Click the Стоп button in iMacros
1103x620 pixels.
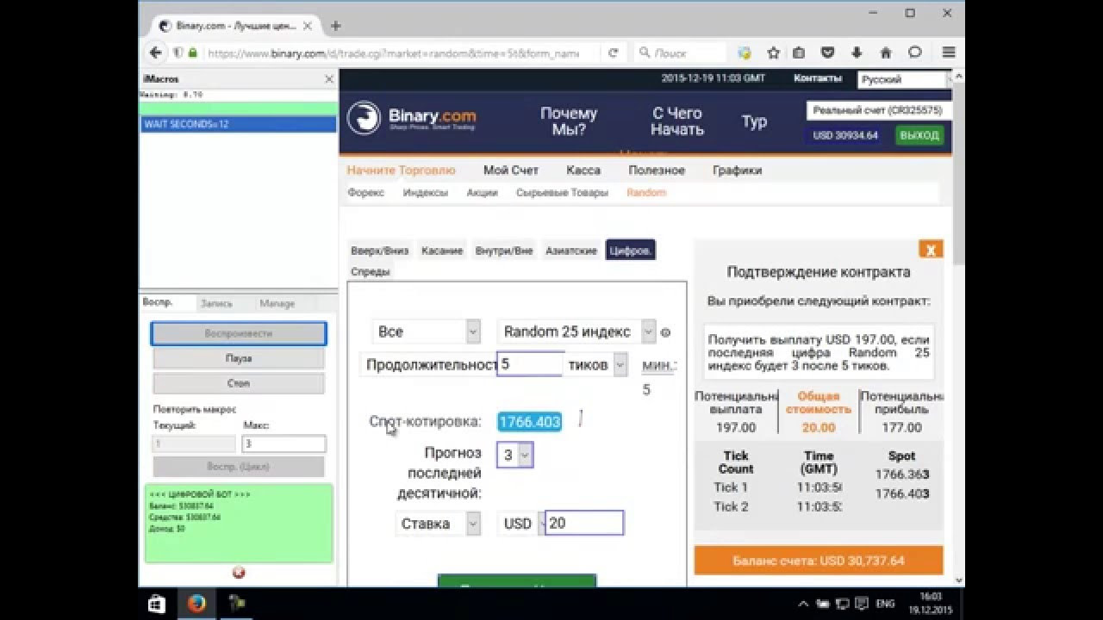click(x=239, y=383)
